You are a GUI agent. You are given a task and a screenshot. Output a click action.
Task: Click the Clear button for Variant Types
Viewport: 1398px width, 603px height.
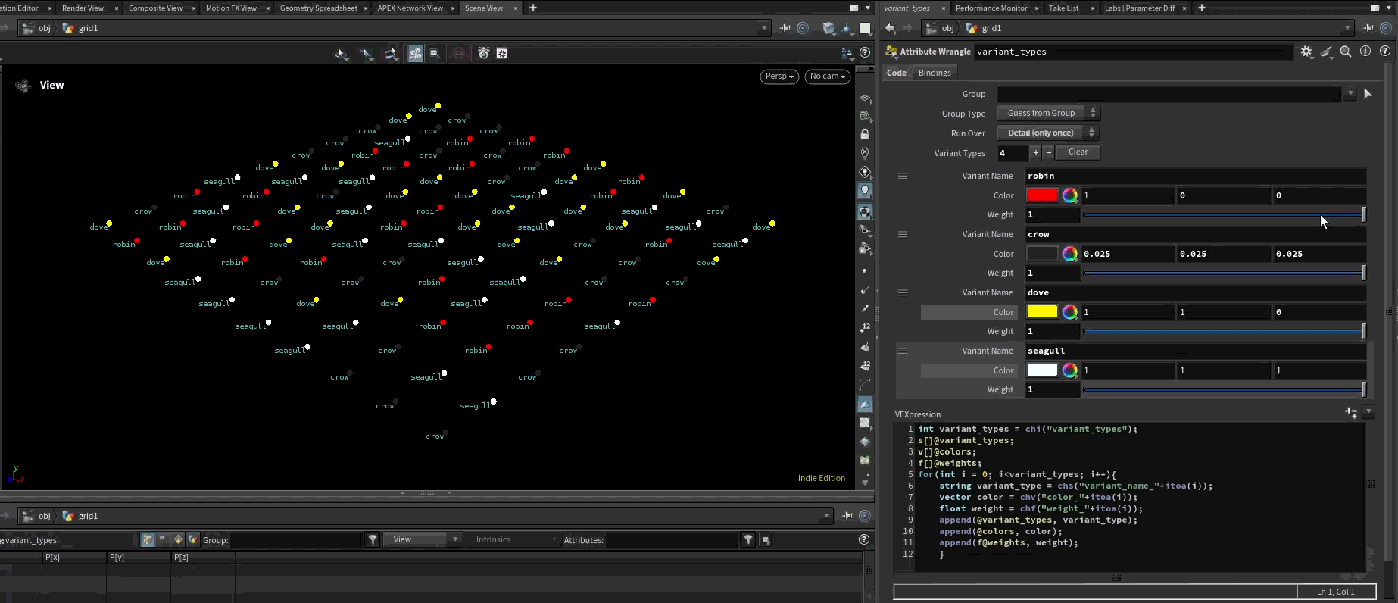point(1078,152)
